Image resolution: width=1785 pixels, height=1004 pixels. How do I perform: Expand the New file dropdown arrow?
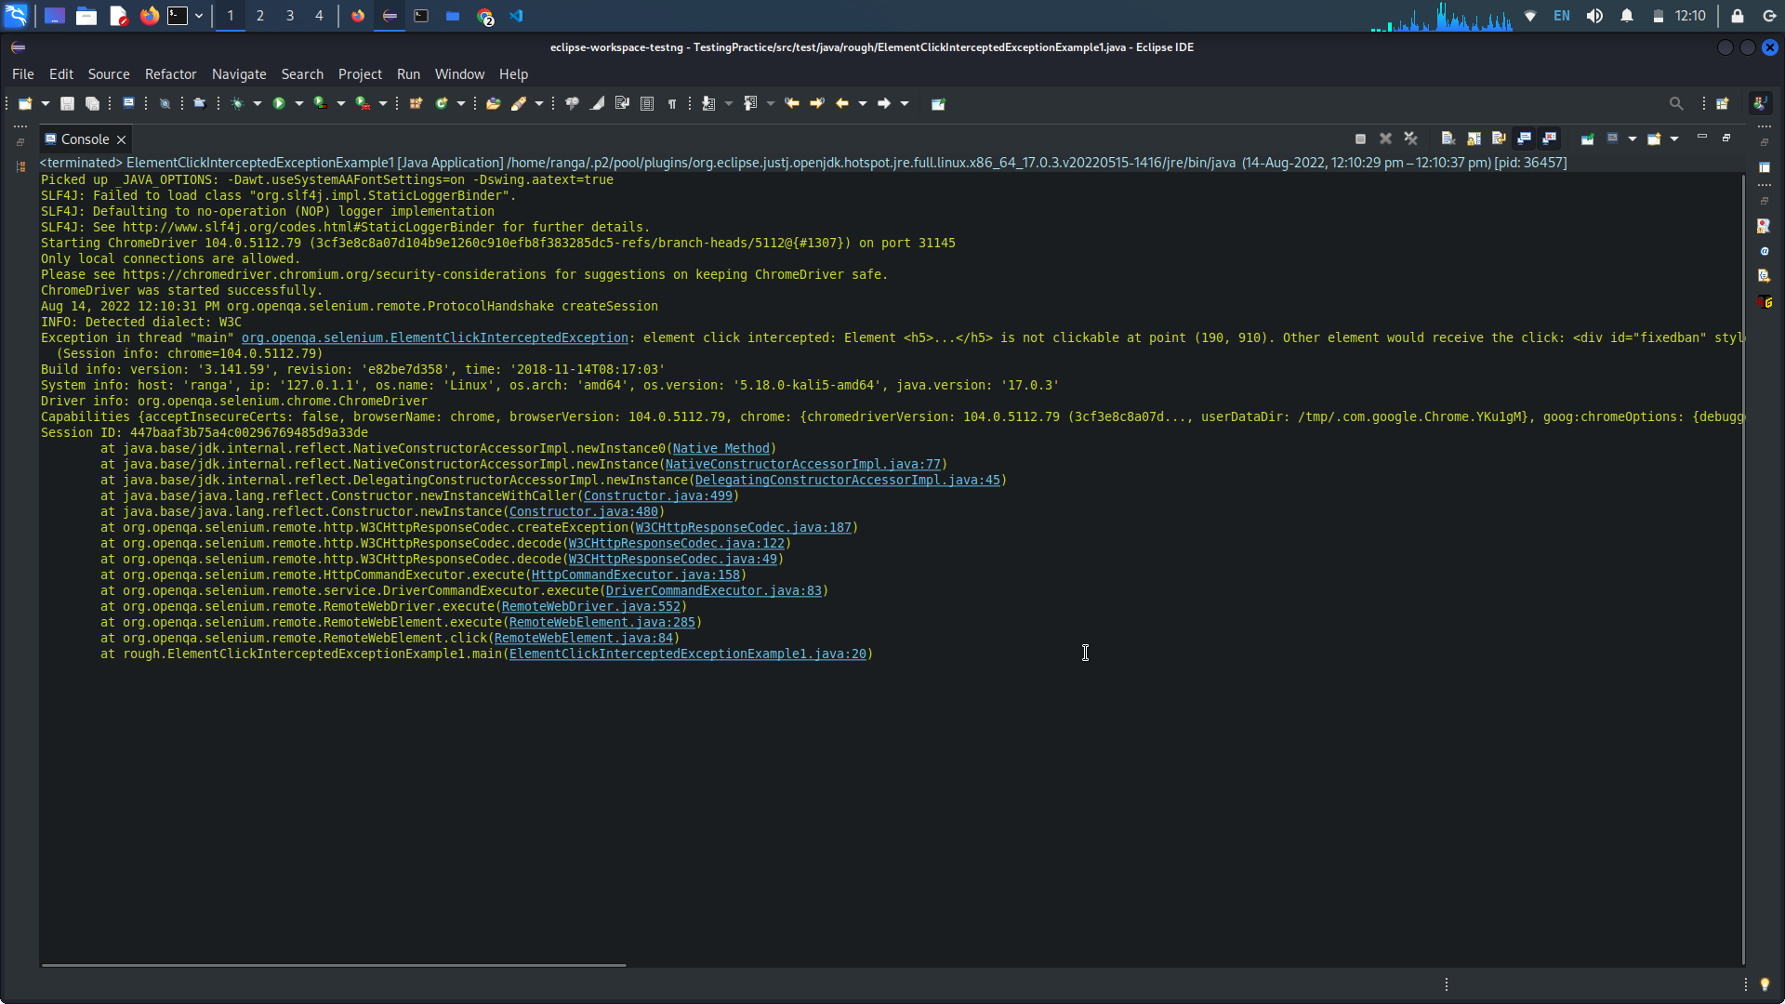click(x=45, y=103)
